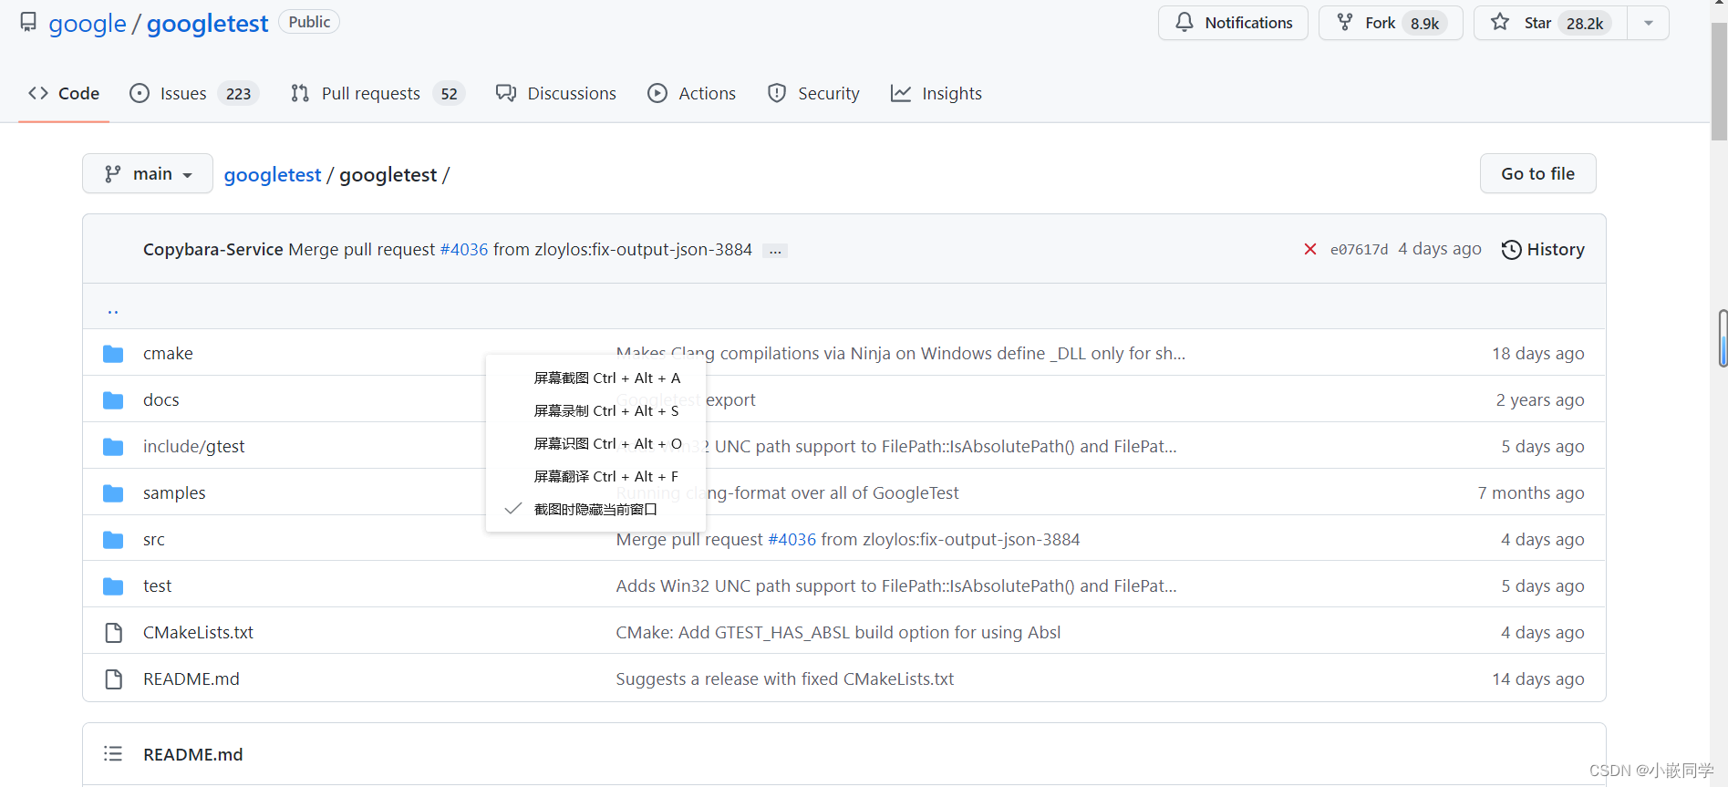The width and height of the screenshot is (1728, 787).
Task: Click the README.md file icon in list
Action: (x=113, y=679)
